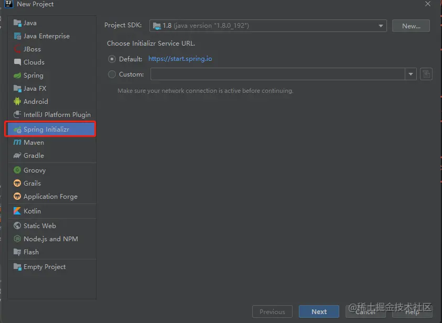Screen dimensions: 442x323
Task: Click the Java folder icon
Action: (17, 23)
